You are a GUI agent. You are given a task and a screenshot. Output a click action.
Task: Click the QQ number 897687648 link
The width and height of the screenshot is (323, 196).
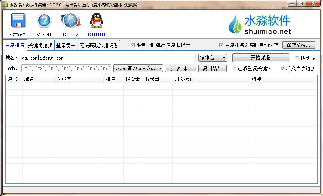96,35
